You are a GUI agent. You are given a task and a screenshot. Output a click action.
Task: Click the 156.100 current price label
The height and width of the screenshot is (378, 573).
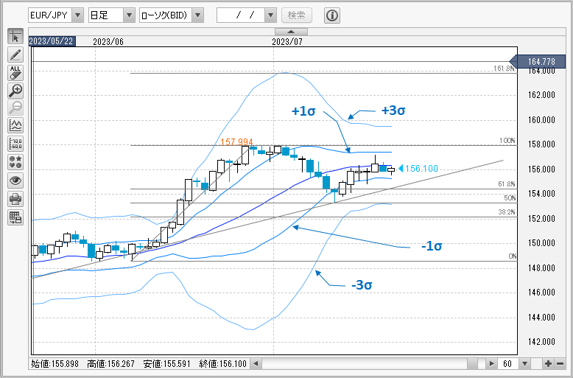(421, 169)
